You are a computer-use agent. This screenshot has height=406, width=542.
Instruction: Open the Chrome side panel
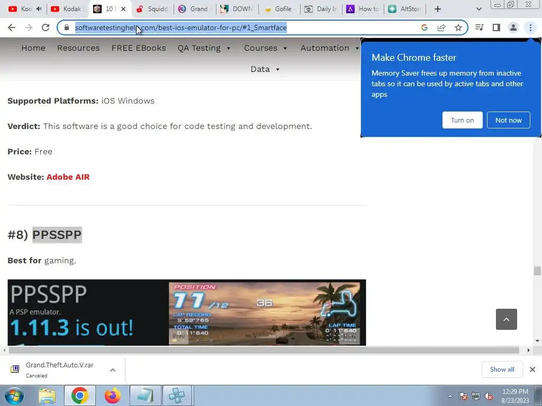(496, 27)
